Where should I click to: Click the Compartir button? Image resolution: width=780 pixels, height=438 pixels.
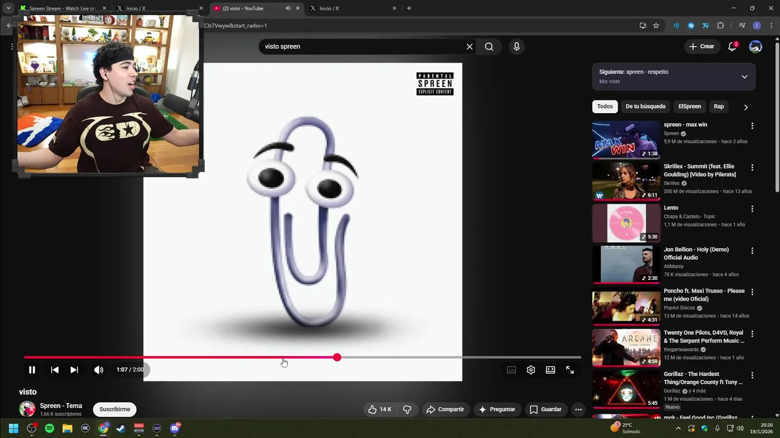click(x=445, y=409)
